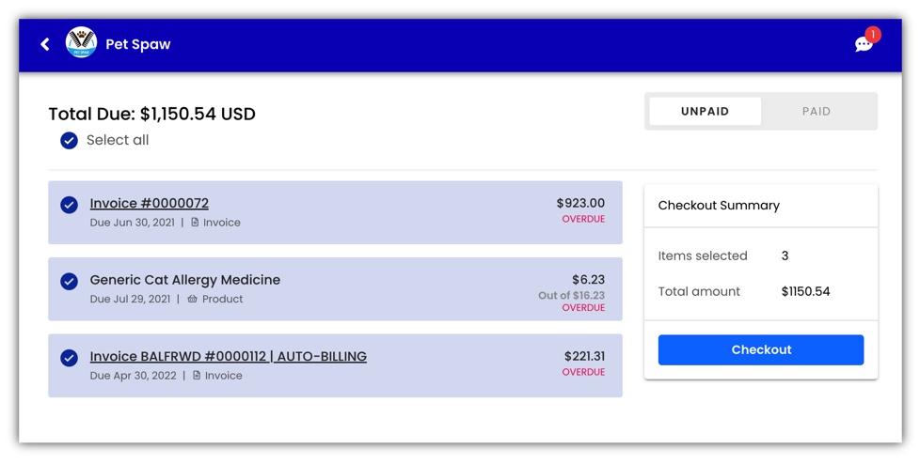Open Invoice #0000072 link
This screenshot has height=464, width=920.
click(149, 203)
